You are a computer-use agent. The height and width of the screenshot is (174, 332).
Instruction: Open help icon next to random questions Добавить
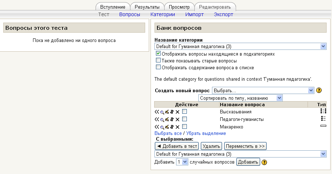264,162
